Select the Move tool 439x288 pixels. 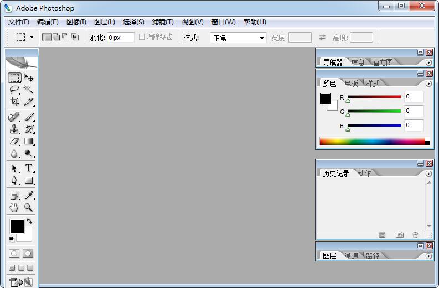click(29, 78)
